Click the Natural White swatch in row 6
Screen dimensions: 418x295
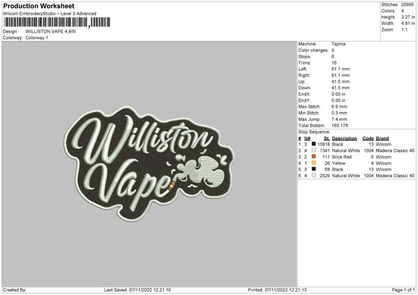point(313,175)
